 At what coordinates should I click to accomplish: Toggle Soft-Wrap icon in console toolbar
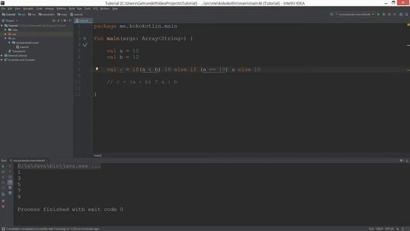[x=10, y=177]
